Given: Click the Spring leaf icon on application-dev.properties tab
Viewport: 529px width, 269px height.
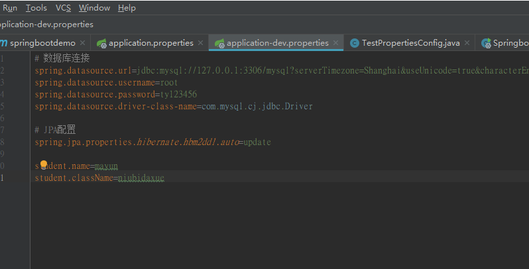Looking at the screenshot, I should click(x=219, y=43).
